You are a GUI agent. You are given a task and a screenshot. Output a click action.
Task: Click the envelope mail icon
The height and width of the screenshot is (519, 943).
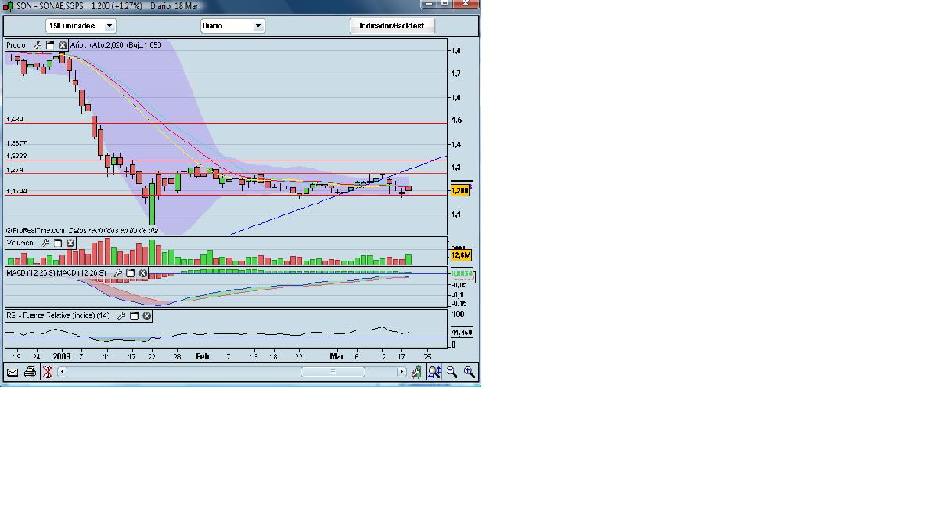click(13, 373)
